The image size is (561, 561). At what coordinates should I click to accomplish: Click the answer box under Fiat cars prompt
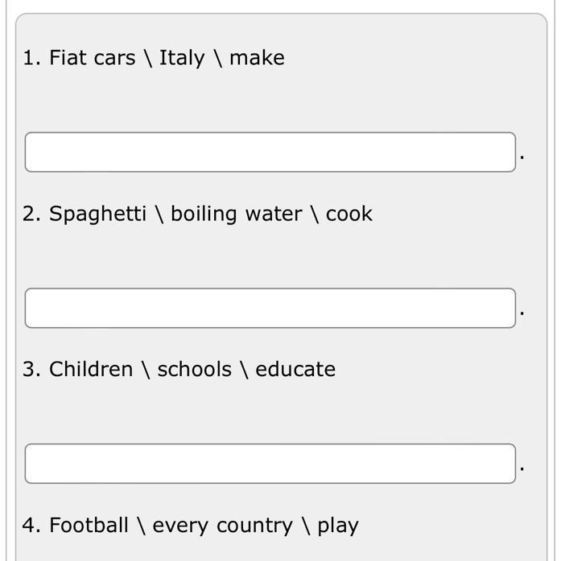[270, 152]
